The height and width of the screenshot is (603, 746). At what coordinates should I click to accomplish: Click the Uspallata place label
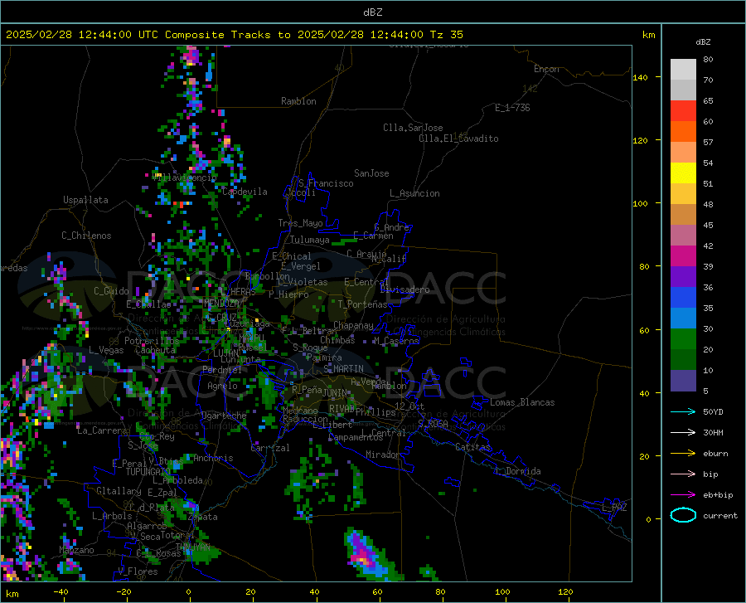click(85, 200)
